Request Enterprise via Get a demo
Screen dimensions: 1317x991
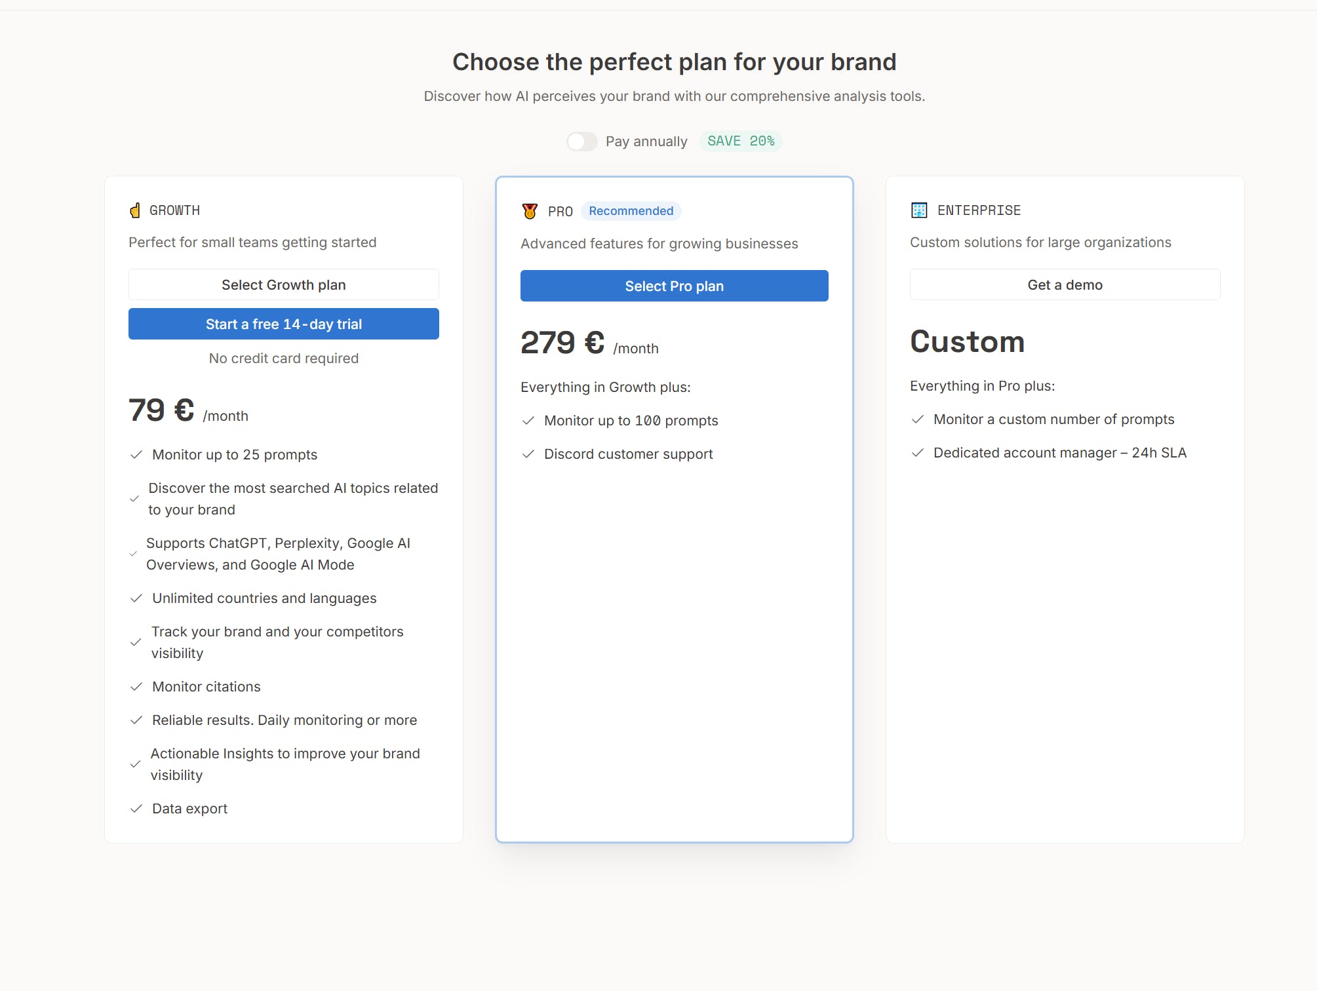point(1065,285)
